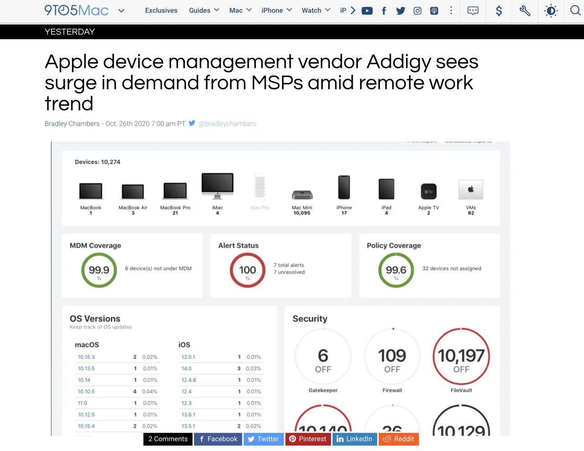This screenshot has height=451, width=584.
Task: Open the dollar sign deals icon
Action: click(499, 10)
